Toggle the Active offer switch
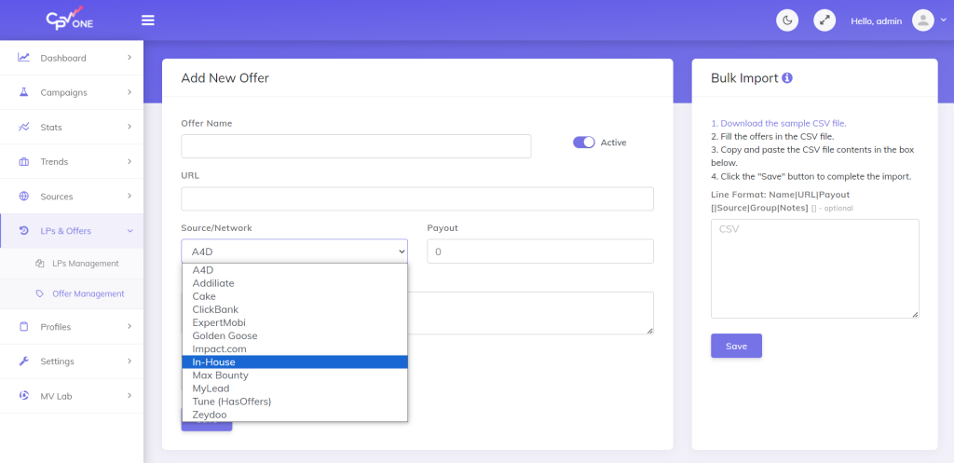 pyautogui.click(x=584, y=143)
